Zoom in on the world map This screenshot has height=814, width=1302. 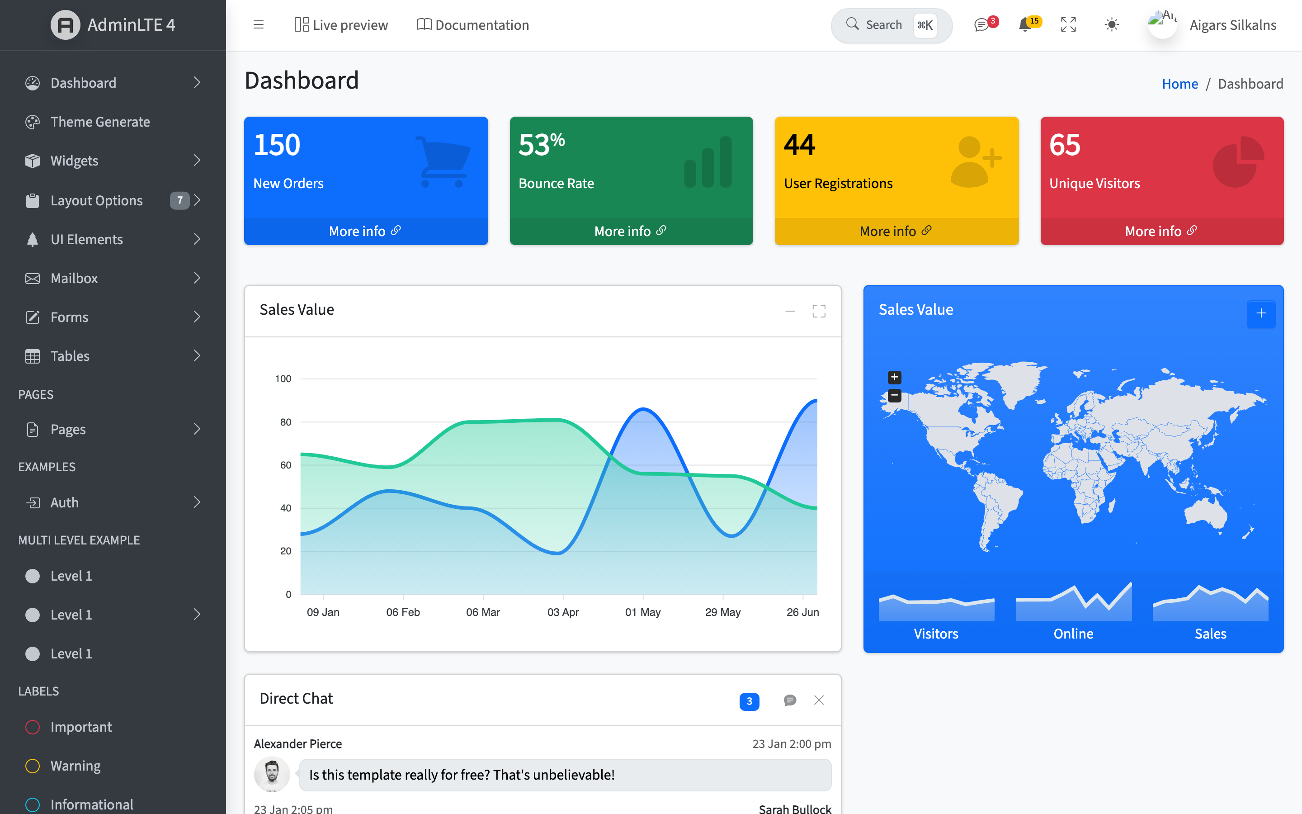click(894, 377)
